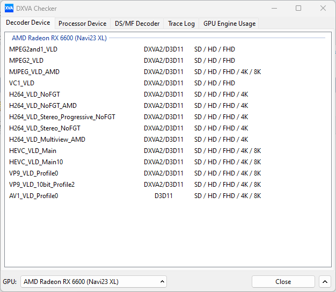Click the Close button
The width and height of the screenshot is (336, 292).
[283, 281]
